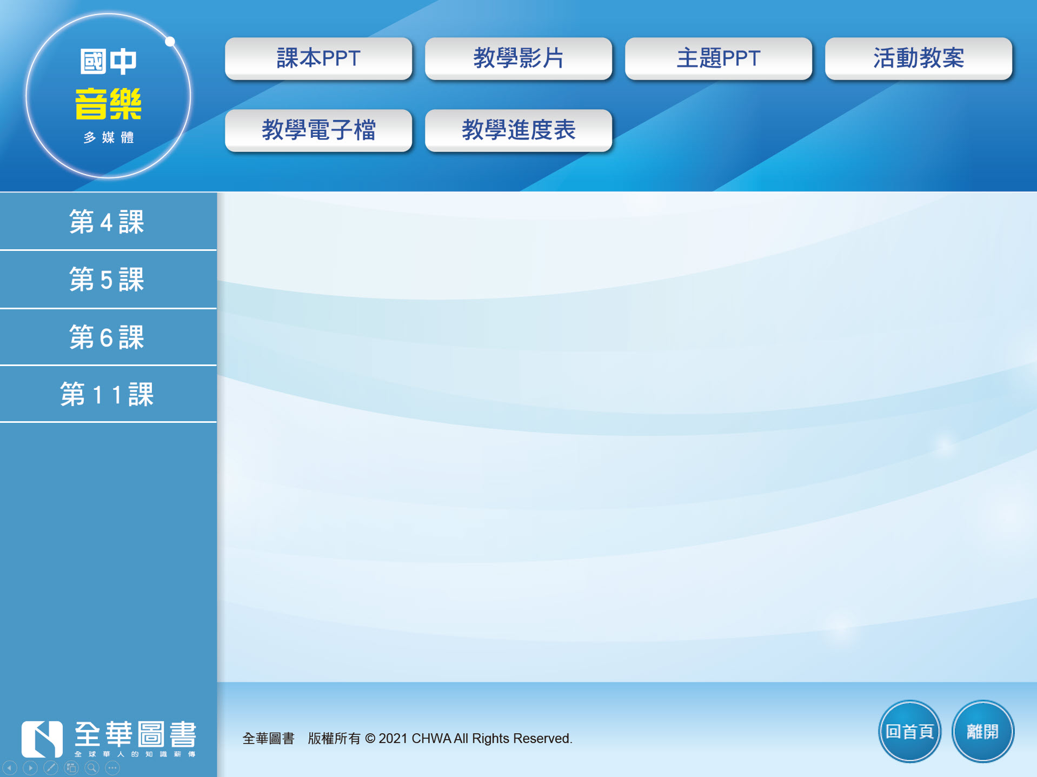Viewport: 1037px width, 777px height.
Task: Open the 教學進度表 schedule
Action: click(518, 130)
